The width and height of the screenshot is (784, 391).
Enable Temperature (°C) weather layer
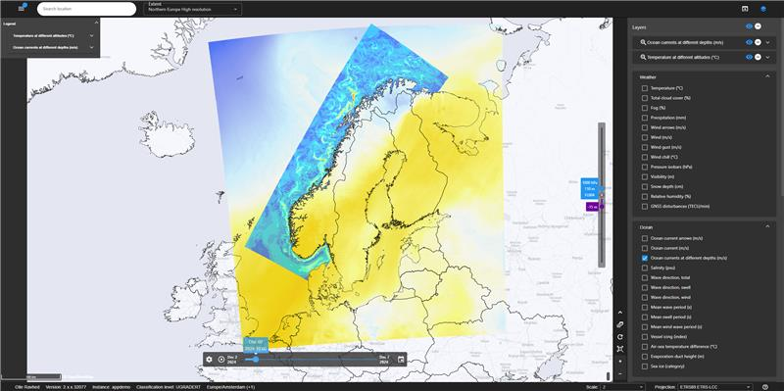[645, 88]
